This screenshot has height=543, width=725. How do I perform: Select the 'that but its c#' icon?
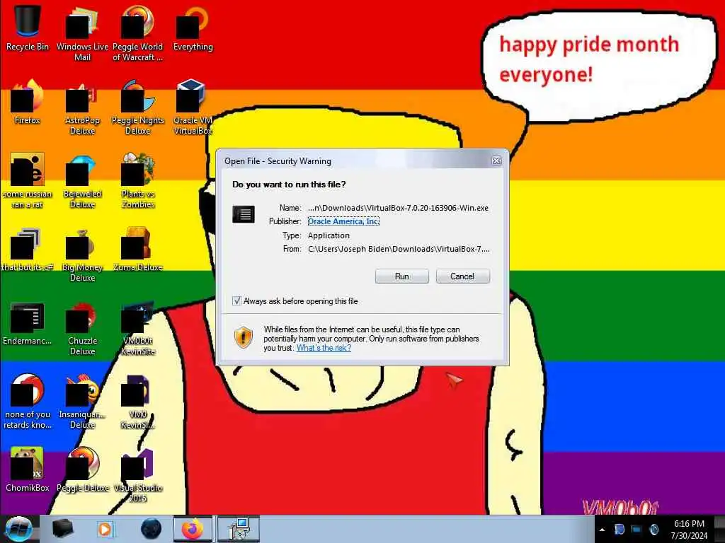pos(28,250)
